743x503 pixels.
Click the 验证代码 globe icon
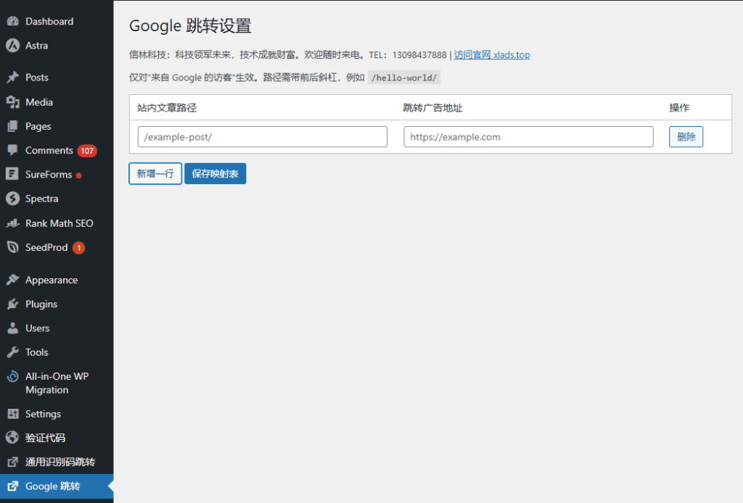click(x=13, y=438)
